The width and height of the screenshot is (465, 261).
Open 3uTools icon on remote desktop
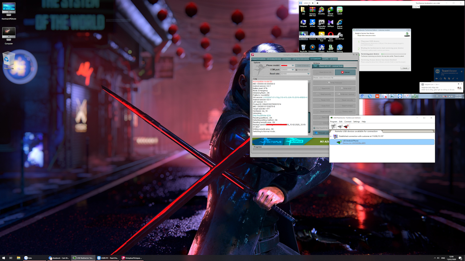(x=312, y=23)
